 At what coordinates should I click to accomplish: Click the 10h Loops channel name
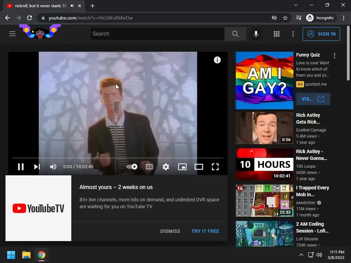click(x=305, y=166)
